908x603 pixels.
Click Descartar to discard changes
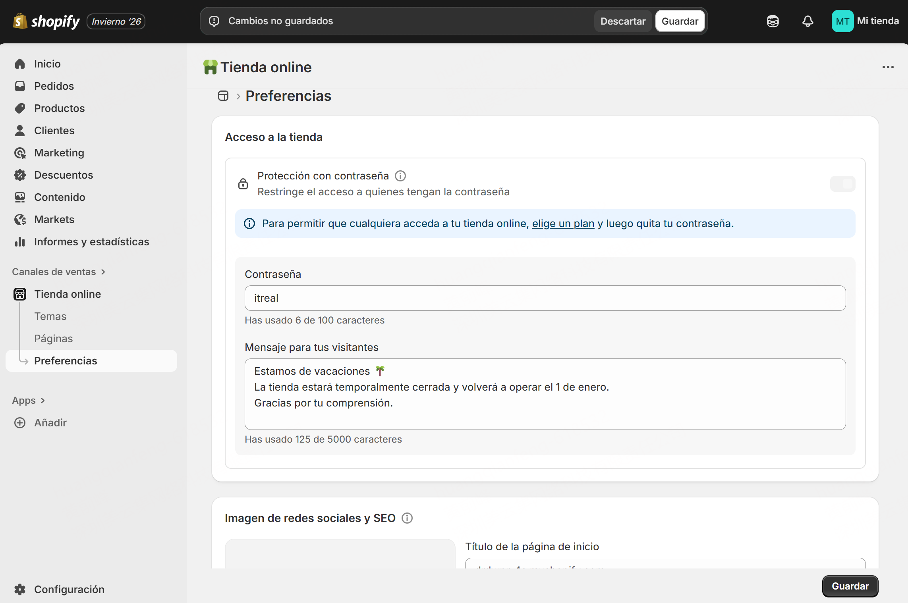click(x=622, y=21)
